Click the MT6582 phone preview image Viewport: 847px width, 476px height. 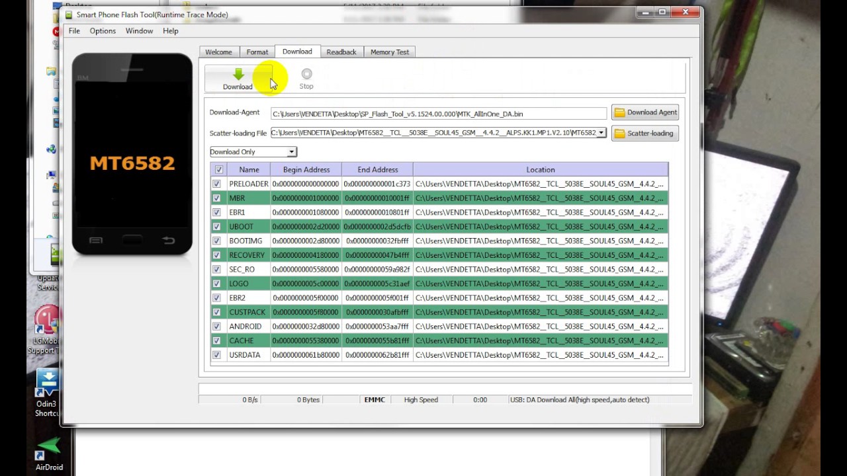point(132,154)
